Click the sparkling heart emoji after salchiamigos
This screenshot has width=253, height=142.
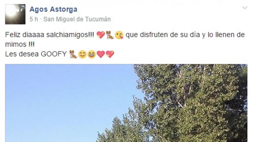point(101,35)
